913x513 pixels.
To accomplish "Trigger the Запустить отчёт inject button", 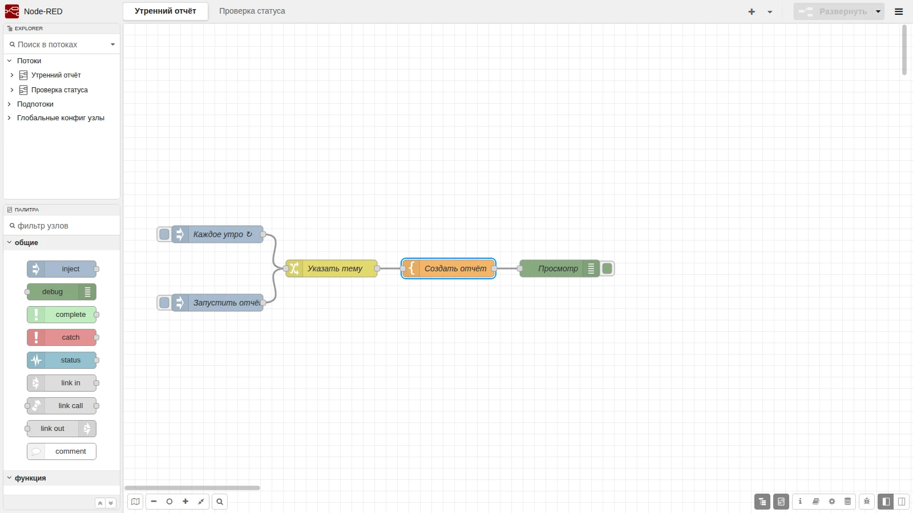I will [164, 303].
